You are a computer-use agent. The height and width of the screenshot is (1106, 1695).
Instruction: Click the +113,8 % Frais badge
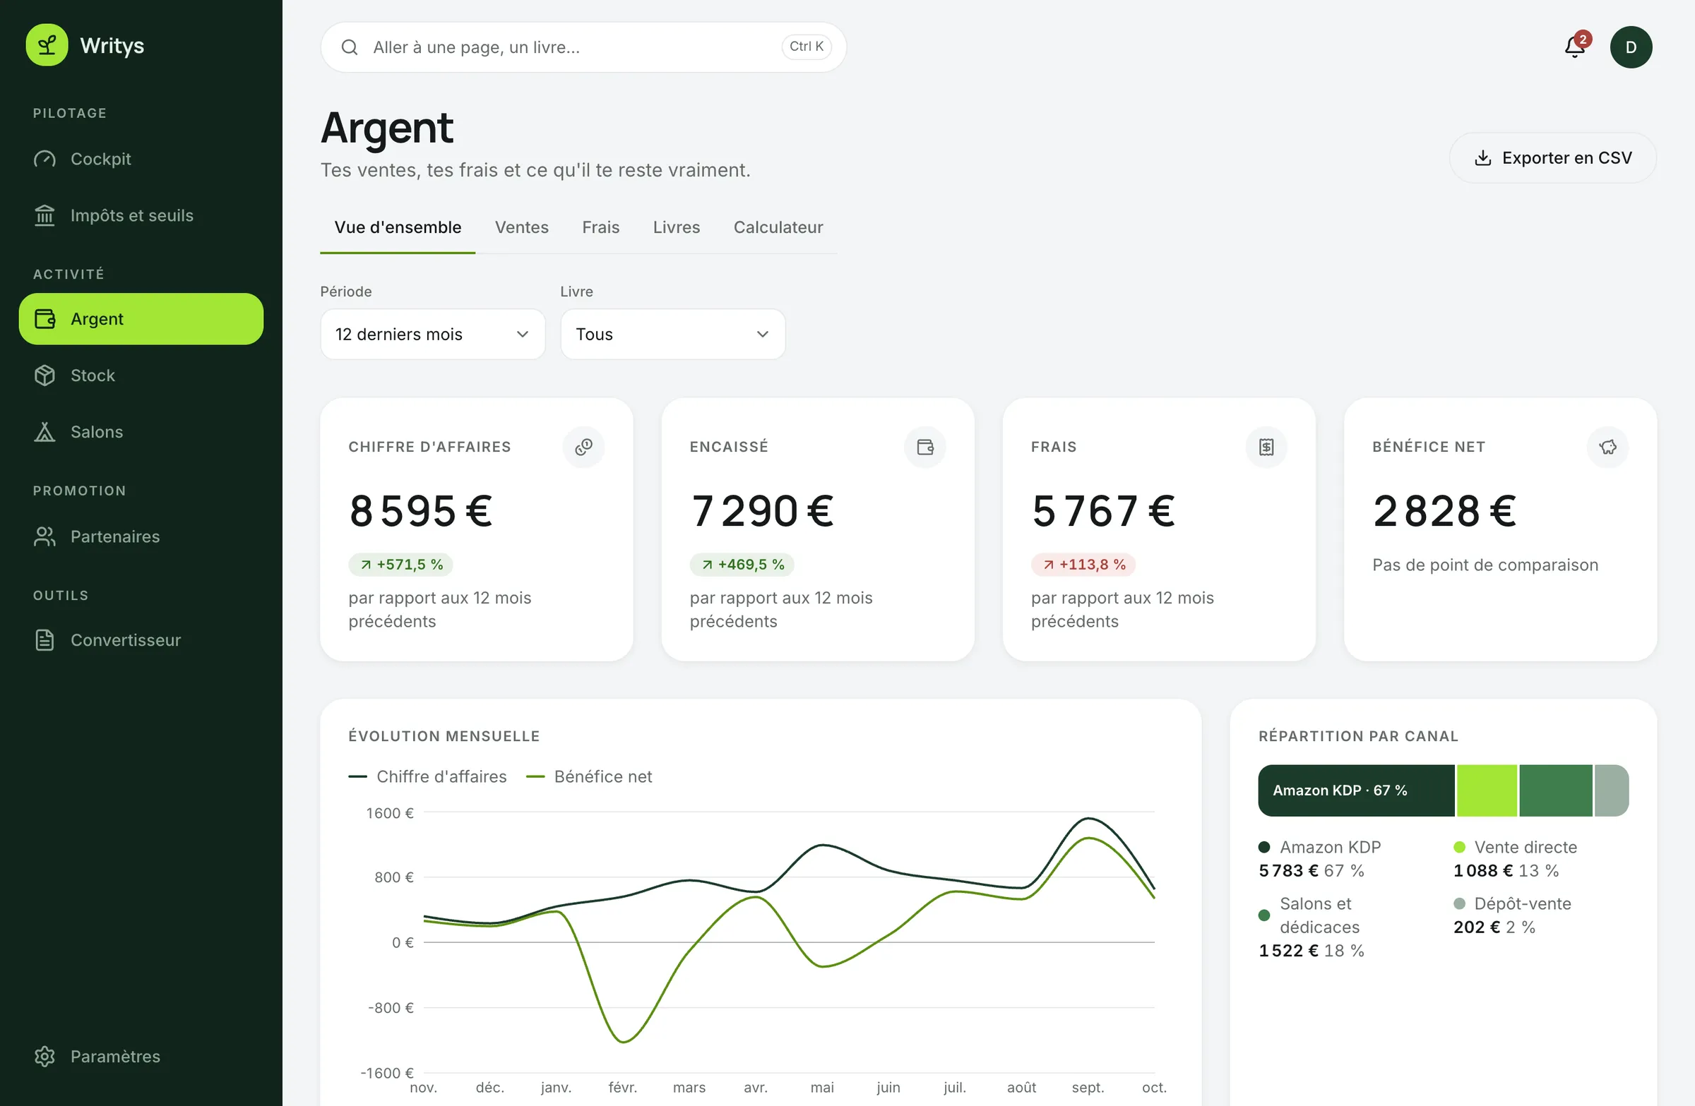point(1083,565)
